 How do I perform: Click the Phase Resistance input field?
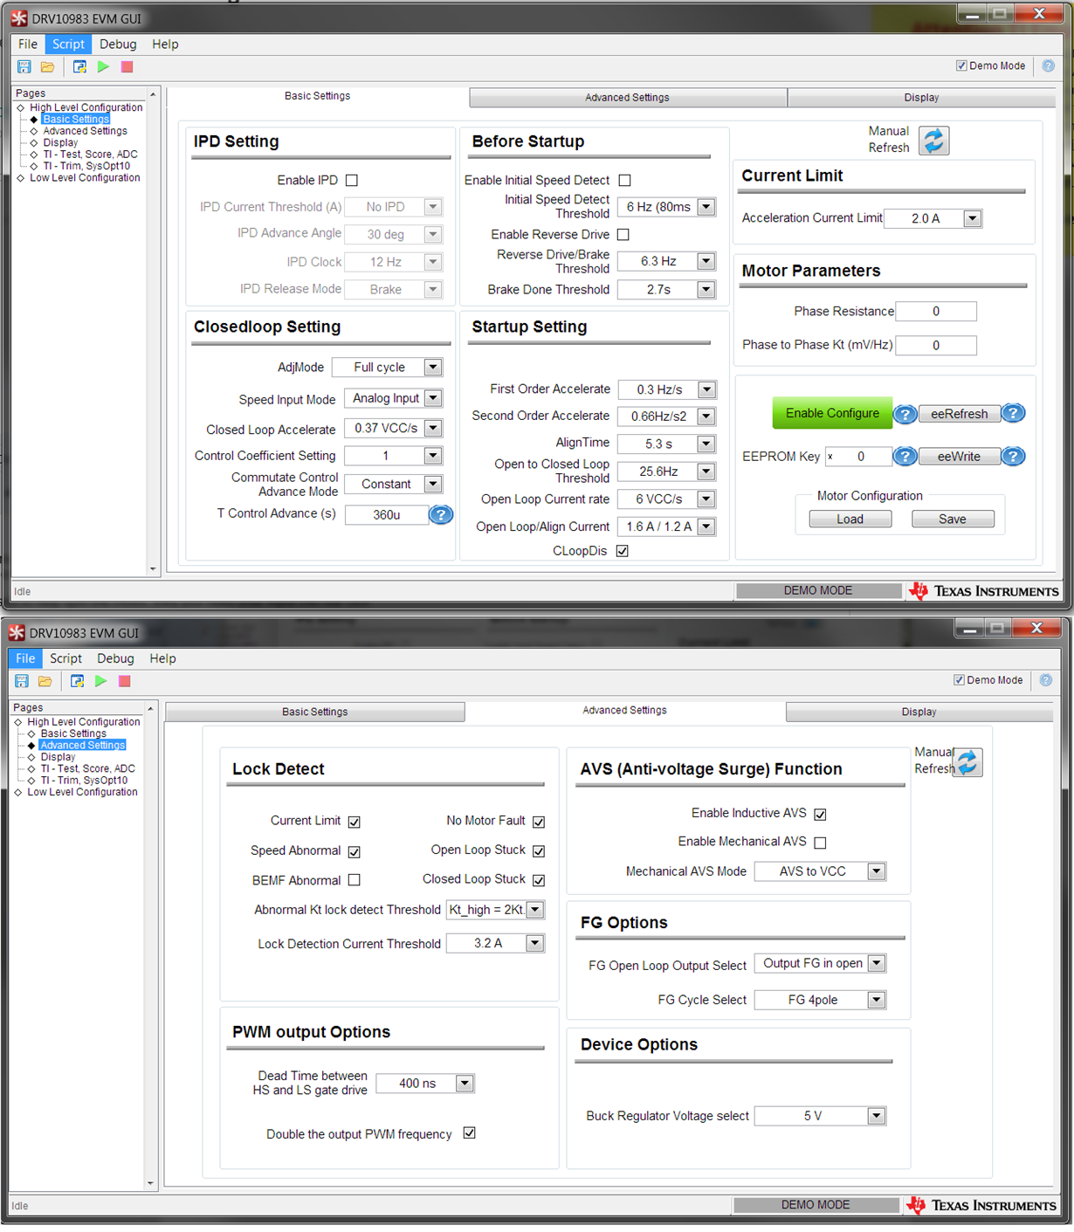pos(936,312)
